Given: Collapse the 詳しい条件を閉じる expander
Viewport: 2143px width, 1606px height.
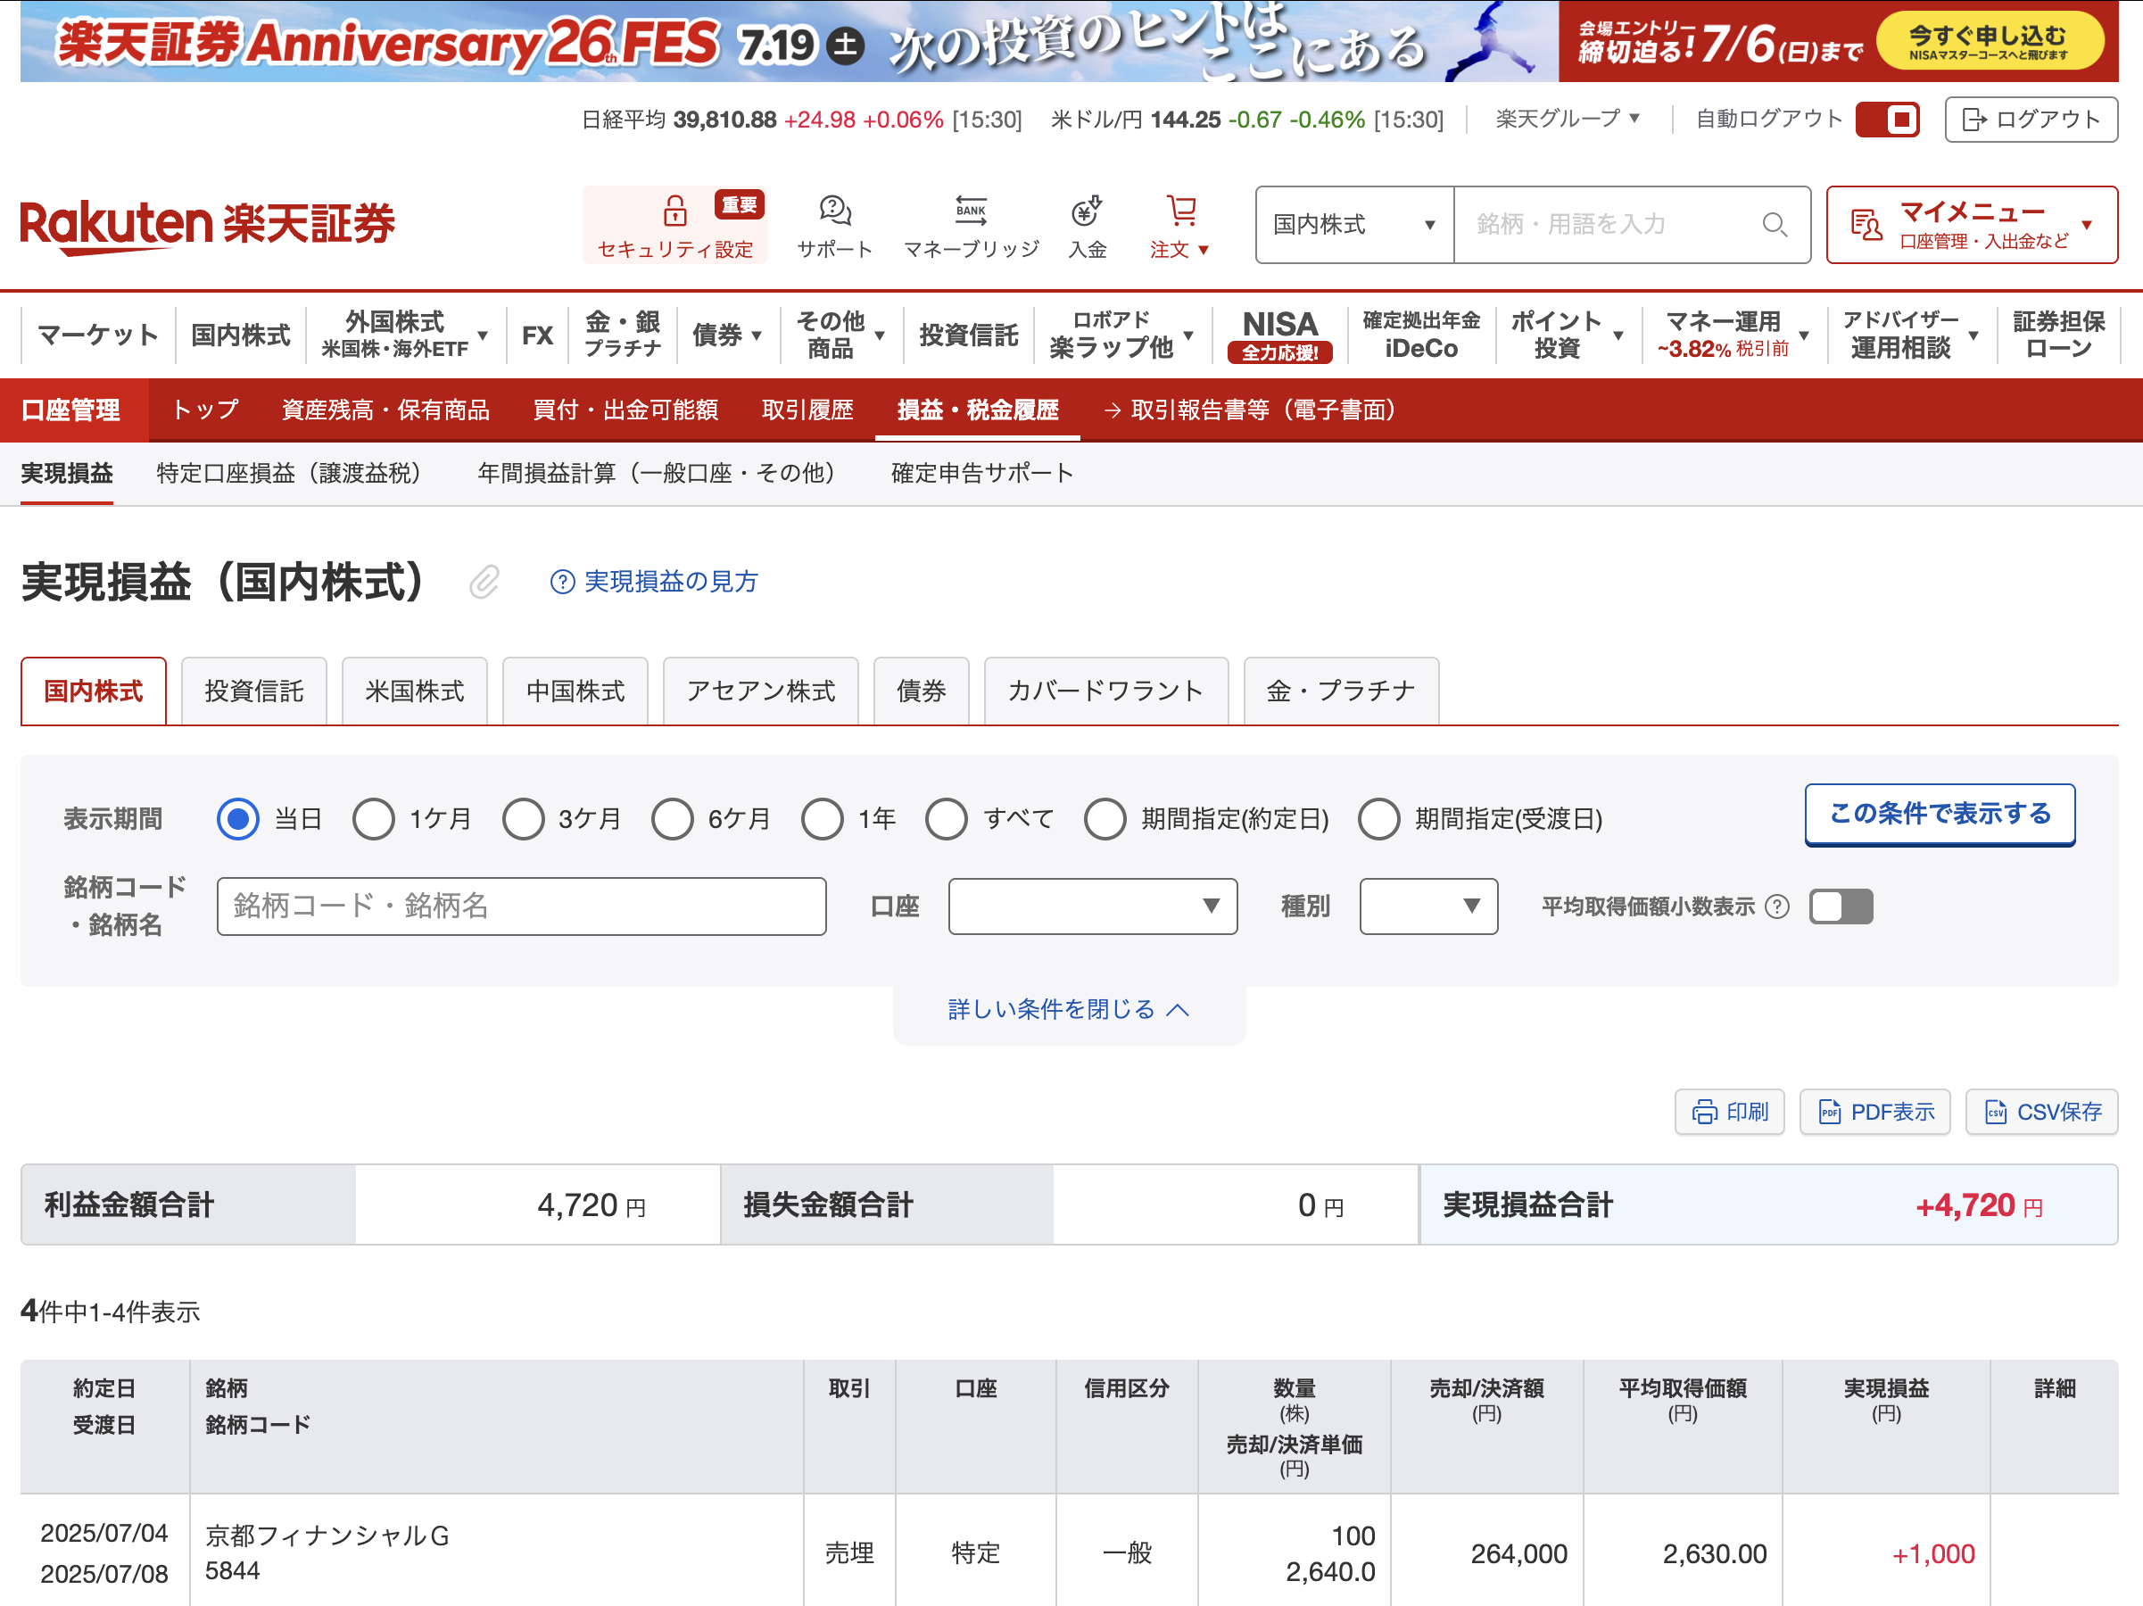Looking at the screenshot, I should (x=1069, y=1009).
